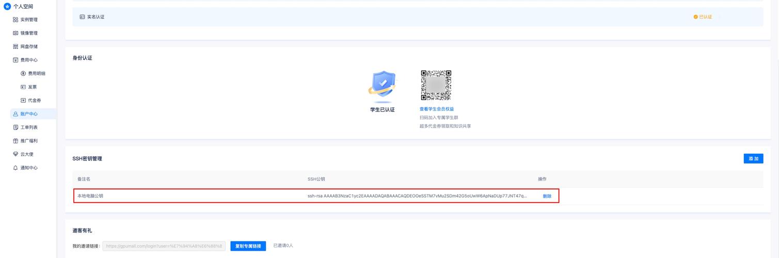This screenshot has width=779, height=258.
Task: Click the 通知中心 bell icon
Action: tap(15, 168)
